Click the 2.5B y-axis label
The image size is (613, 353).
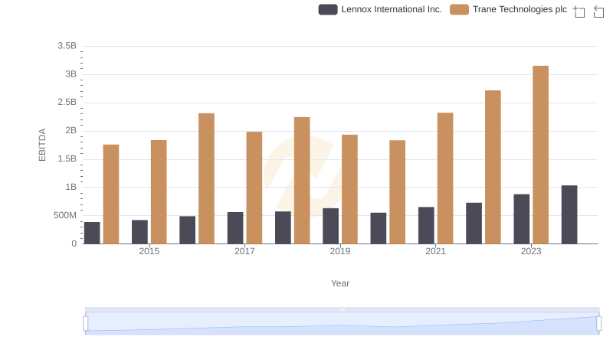[x=67, y=103]
